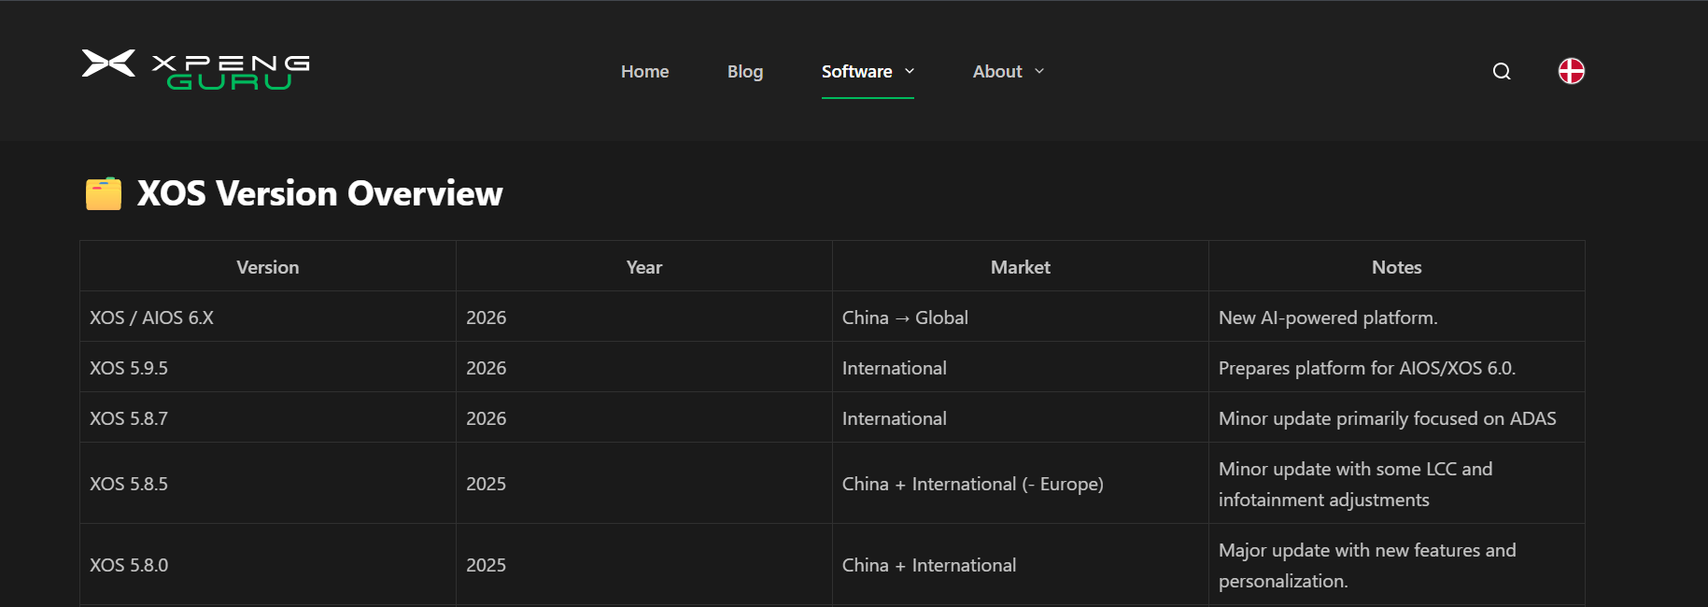Select the XOS 5.8.0 version cell
This screenshot has height=607, width=1708.
(x=129, y=565)
